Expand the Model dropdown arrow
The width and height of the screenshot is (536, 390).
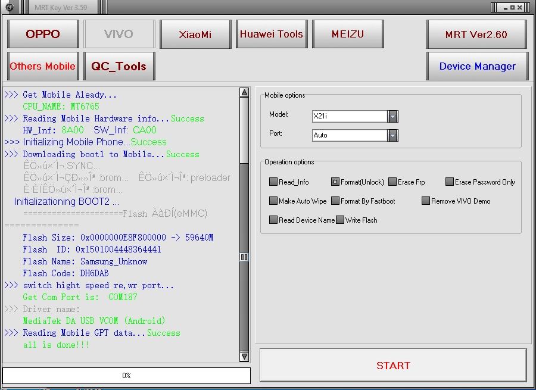(393, 116)
